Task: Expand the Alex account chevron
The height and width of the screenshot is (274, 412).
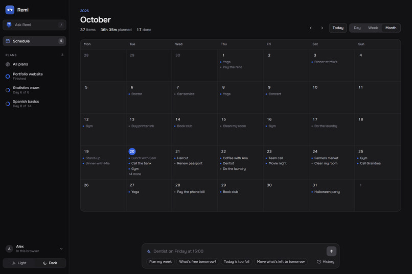Action: click(61, 248)
